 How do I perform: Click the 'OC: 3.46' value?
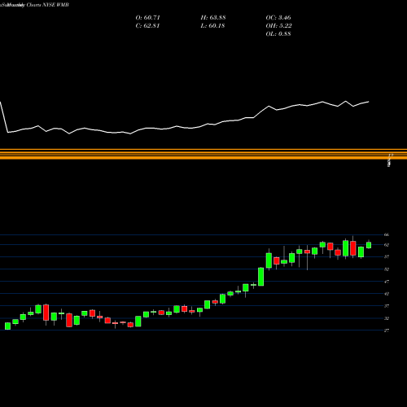point(278,18)
